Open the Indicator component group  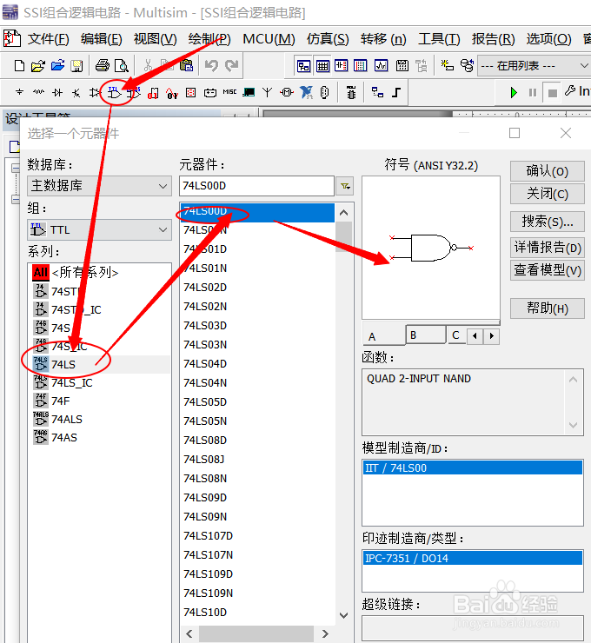click(x=190, y=93)
